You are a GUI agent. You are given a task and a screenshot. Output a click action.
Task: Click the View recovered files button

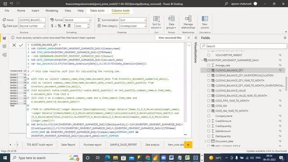coord(170,38)
